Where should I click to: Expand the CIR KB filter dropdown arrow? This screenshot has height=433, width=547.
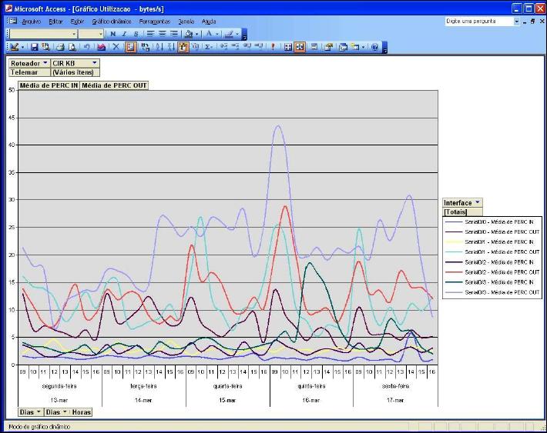[95, 63]
